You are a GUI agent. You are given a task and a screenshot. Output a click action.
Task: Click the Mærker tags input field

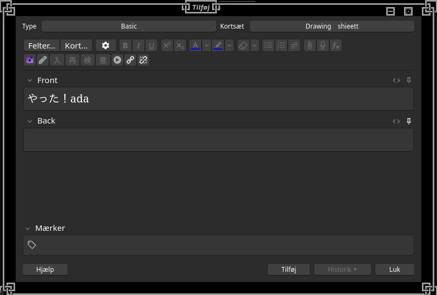pos(219,245)
